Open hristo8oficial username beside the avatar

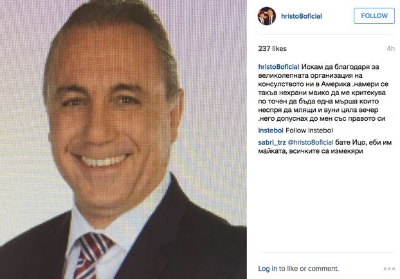[301, 16]
